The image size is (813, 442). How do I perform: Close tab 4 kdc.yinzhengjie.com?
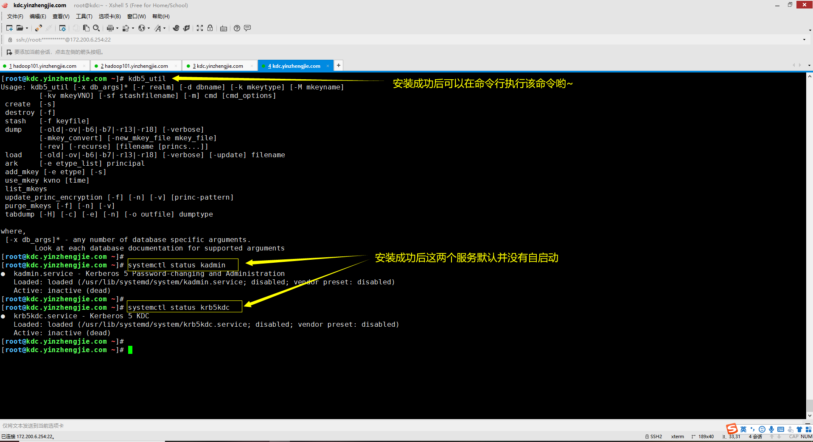coord(328,66)
